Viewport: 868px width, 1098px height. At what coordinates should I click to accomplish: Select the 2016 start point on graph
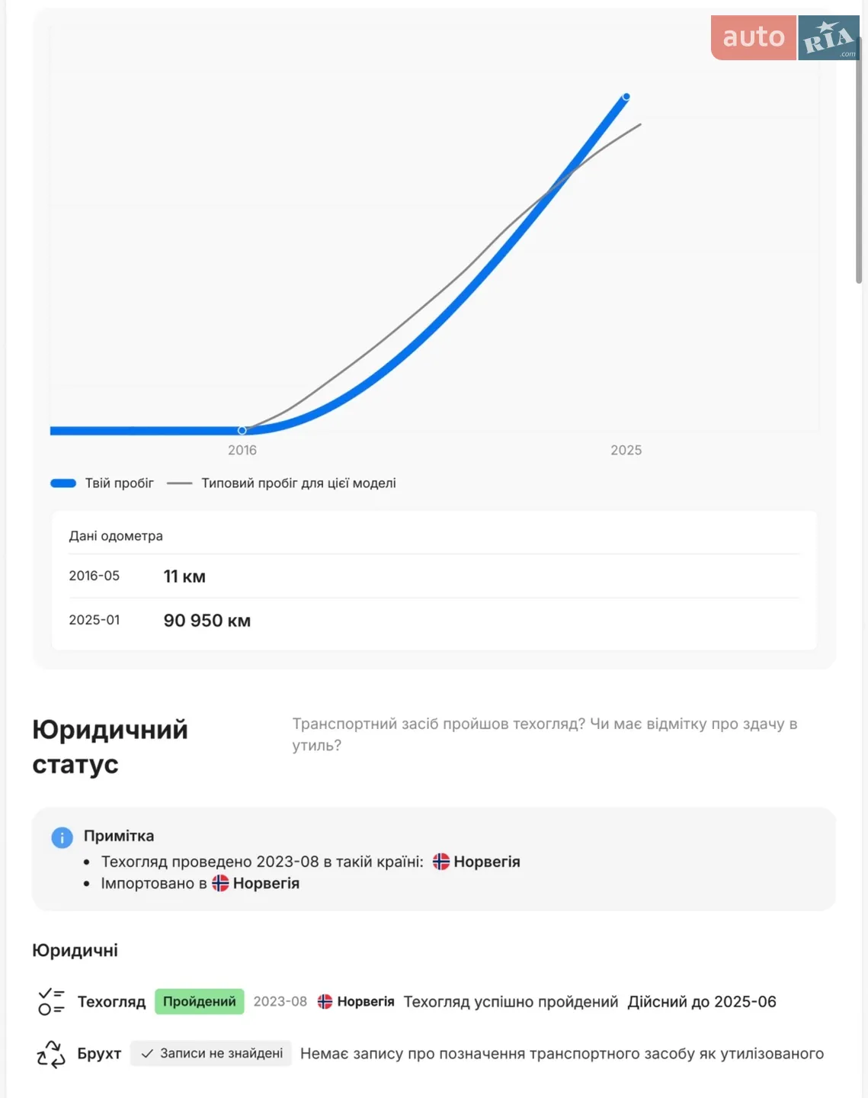pyautogui.click(x=242, y=431)
